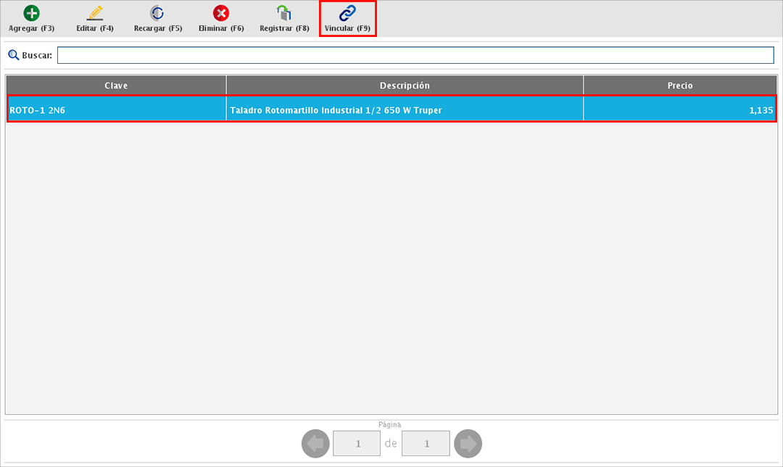Focus the Buscar search text field
783x467 pixels.
pos(415,55)
